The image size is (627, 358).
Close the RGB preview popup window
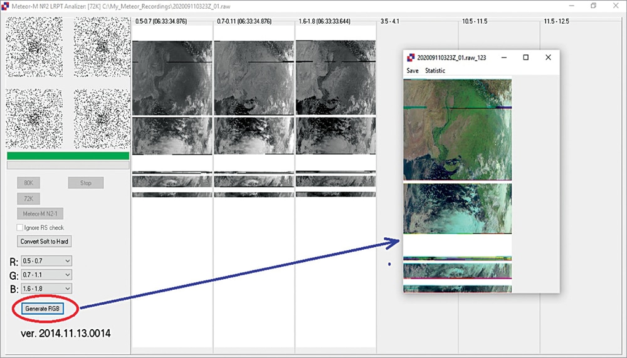pyautogui.click(x=548, y=58)
